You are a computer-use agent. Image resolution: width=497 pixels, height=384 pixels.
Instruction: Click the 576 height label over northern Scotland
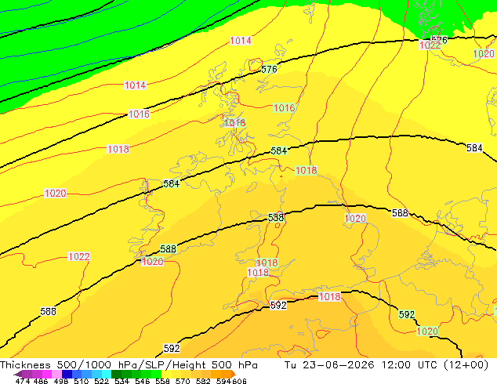point(269,69)
